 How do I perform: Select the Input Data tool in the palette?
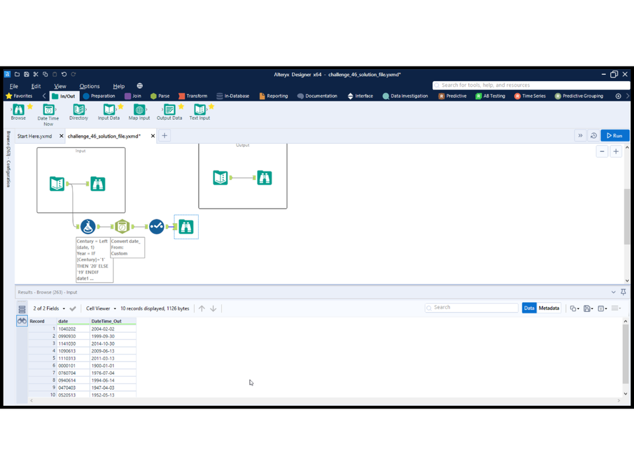(109, 112)
